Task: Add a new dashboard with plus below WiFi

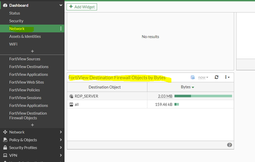Action: click(32, 51)
